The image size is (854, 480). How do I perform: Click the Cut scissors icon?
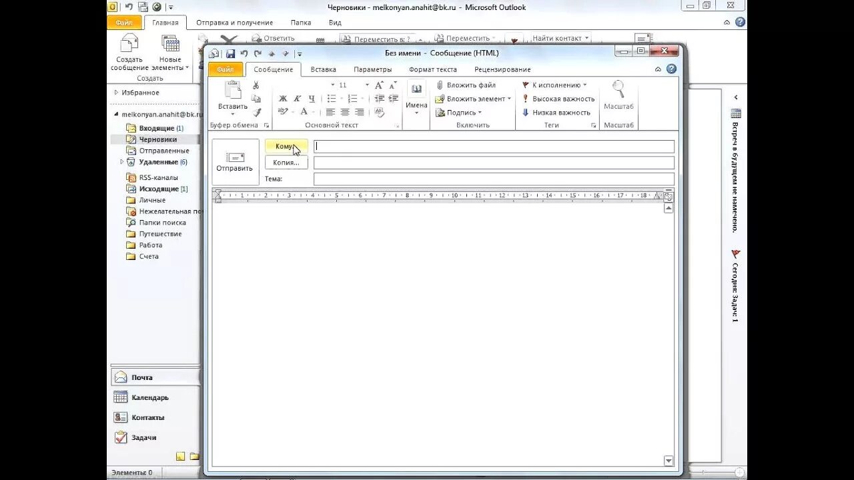(x=256, y=85)
